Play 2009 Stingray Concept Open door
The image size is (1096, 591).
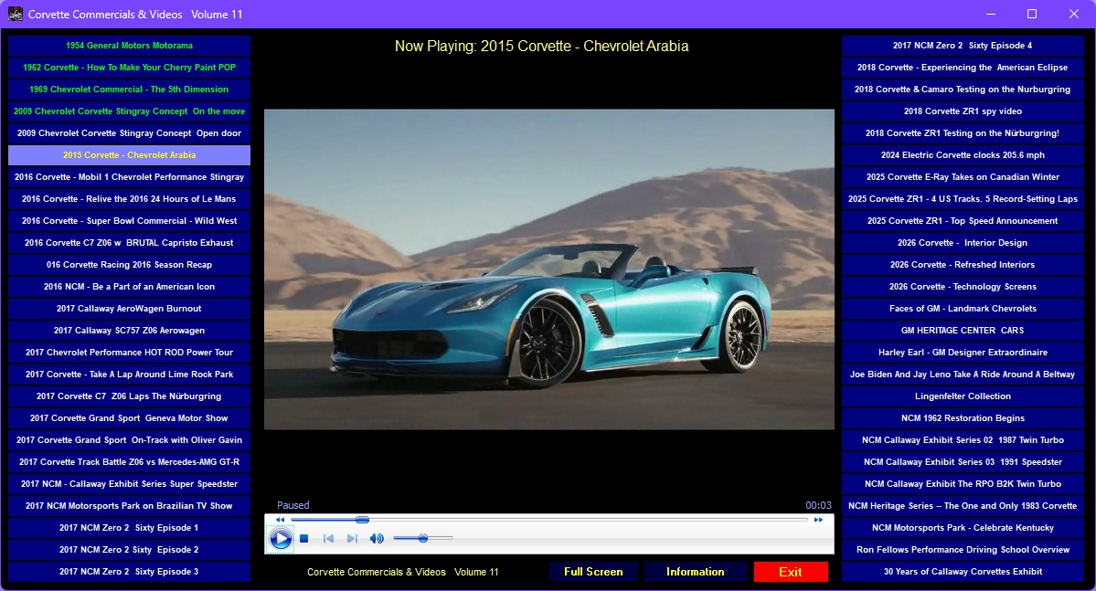[129, 132]
